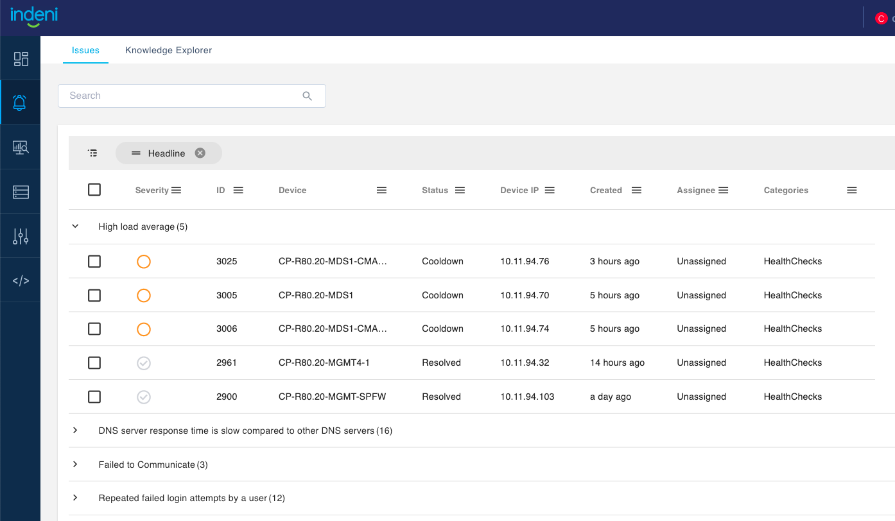
Task: Check the box for issue 3025
Action: click(94, 262)
